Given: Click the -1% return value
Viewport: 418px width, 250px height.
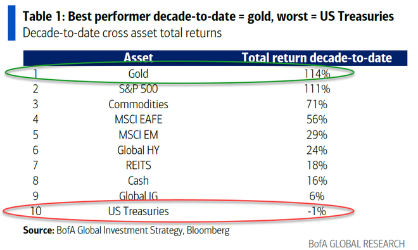Looking at the screenshot, I should [317, 211].
